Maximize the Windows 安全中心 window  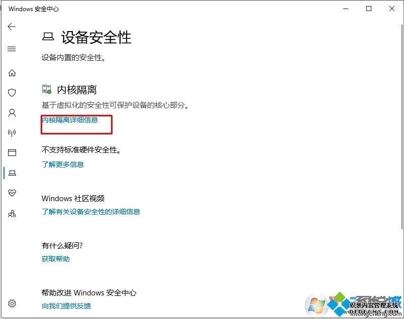(369, 9)
